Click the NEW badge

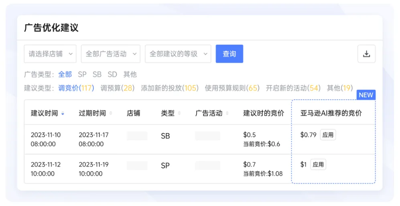click(x=366, y=95)
